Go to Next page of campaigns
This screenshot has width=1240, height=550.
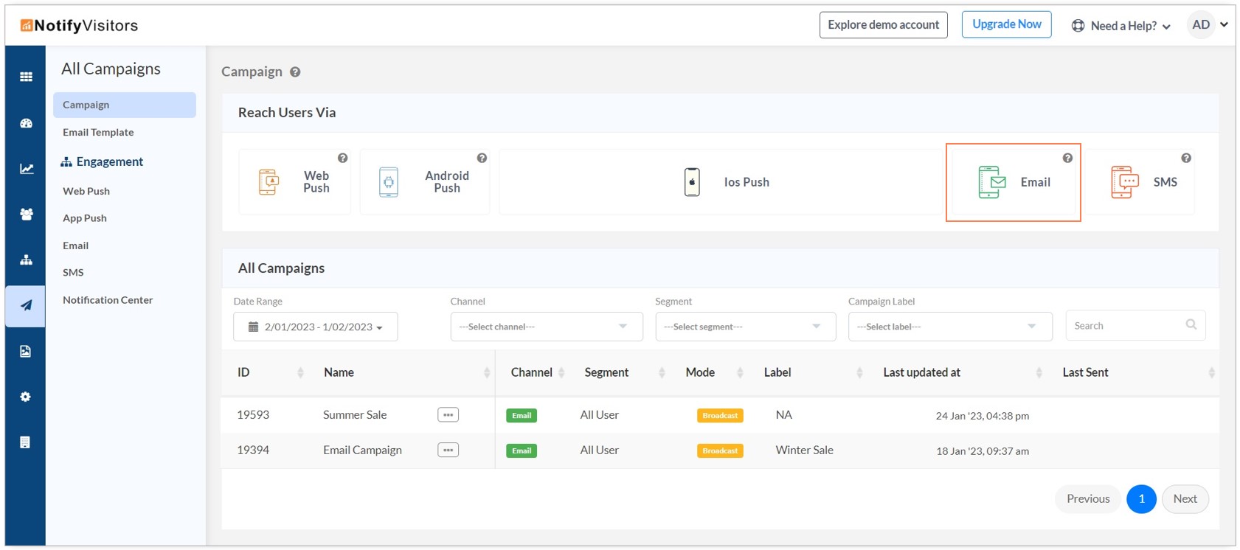point(1185,499)
